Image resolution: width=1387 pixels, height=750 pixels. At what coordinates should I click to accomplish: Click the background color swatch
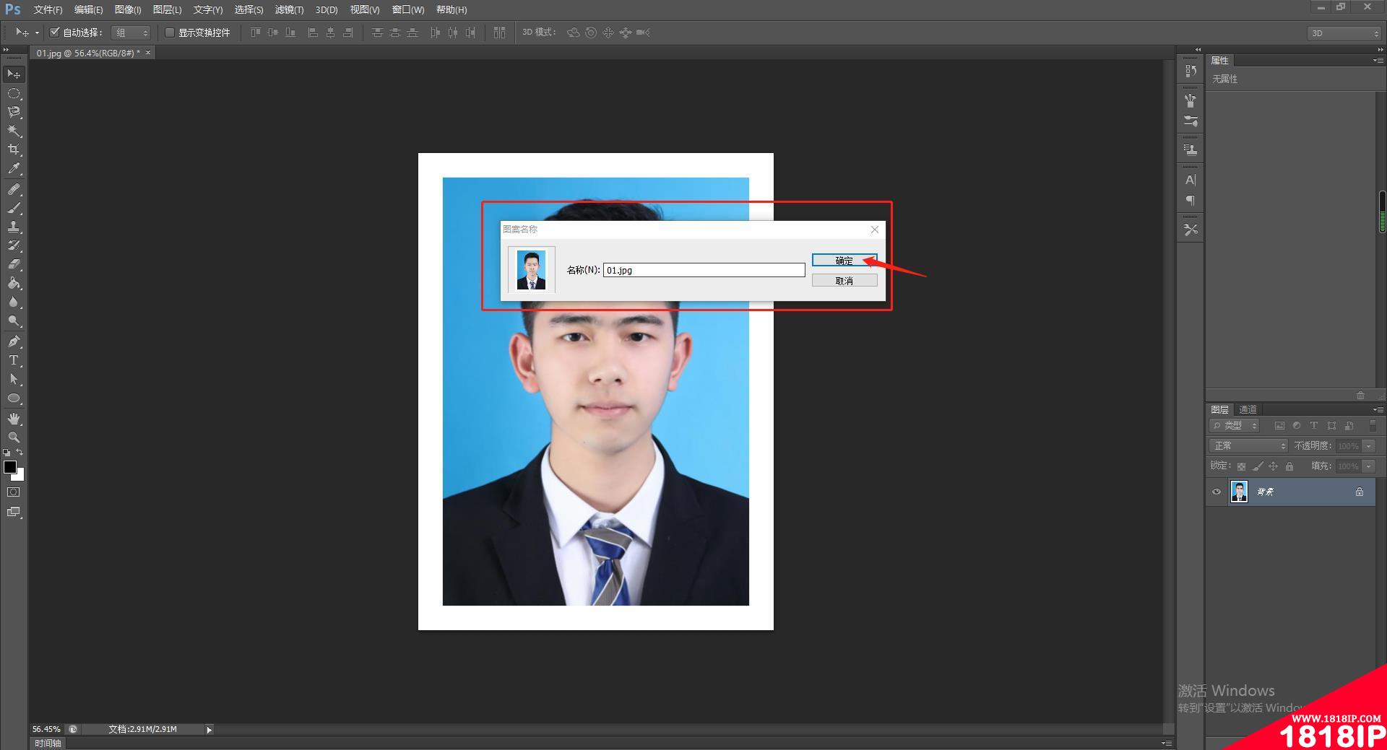tap(20, 475)
